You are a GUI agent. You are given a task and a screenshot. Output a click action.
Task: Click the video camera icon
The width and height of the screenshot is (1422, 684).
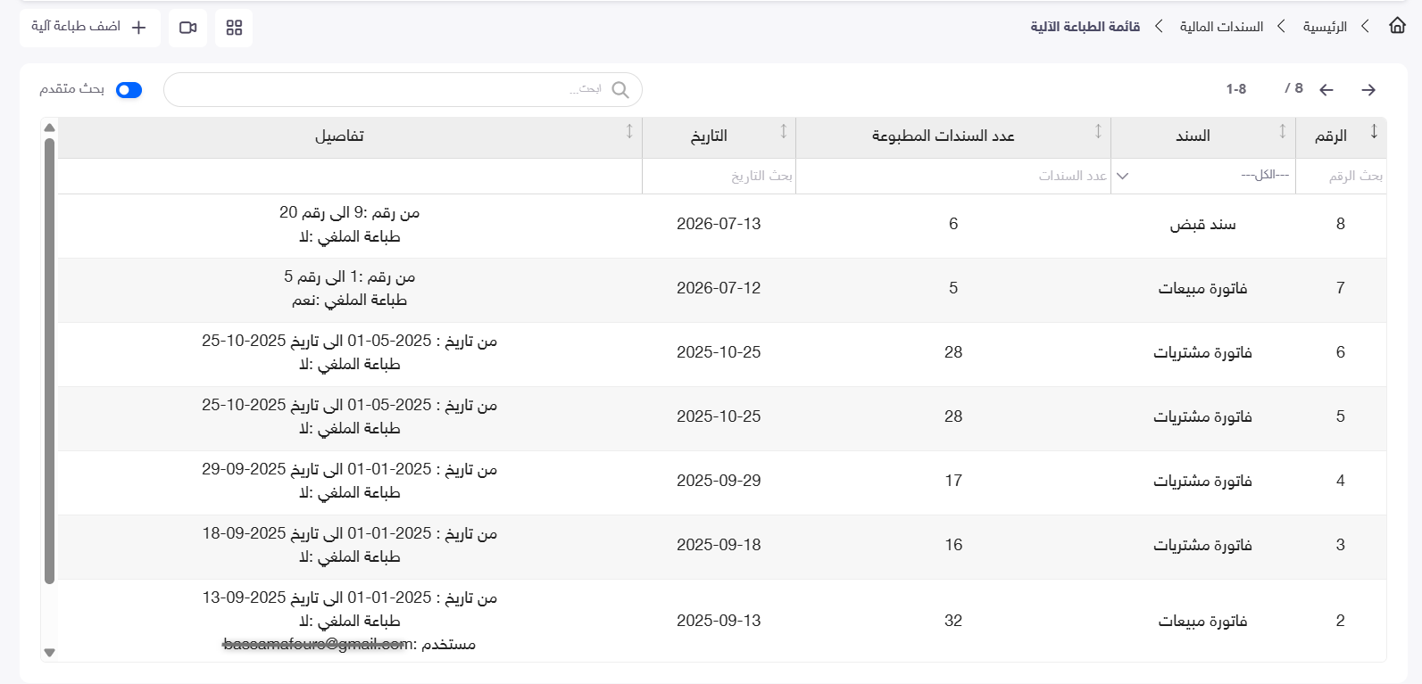point(187,28)
